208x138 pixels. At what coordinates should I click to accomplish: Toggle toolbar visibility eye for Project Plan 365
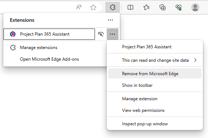coord(101,34)
